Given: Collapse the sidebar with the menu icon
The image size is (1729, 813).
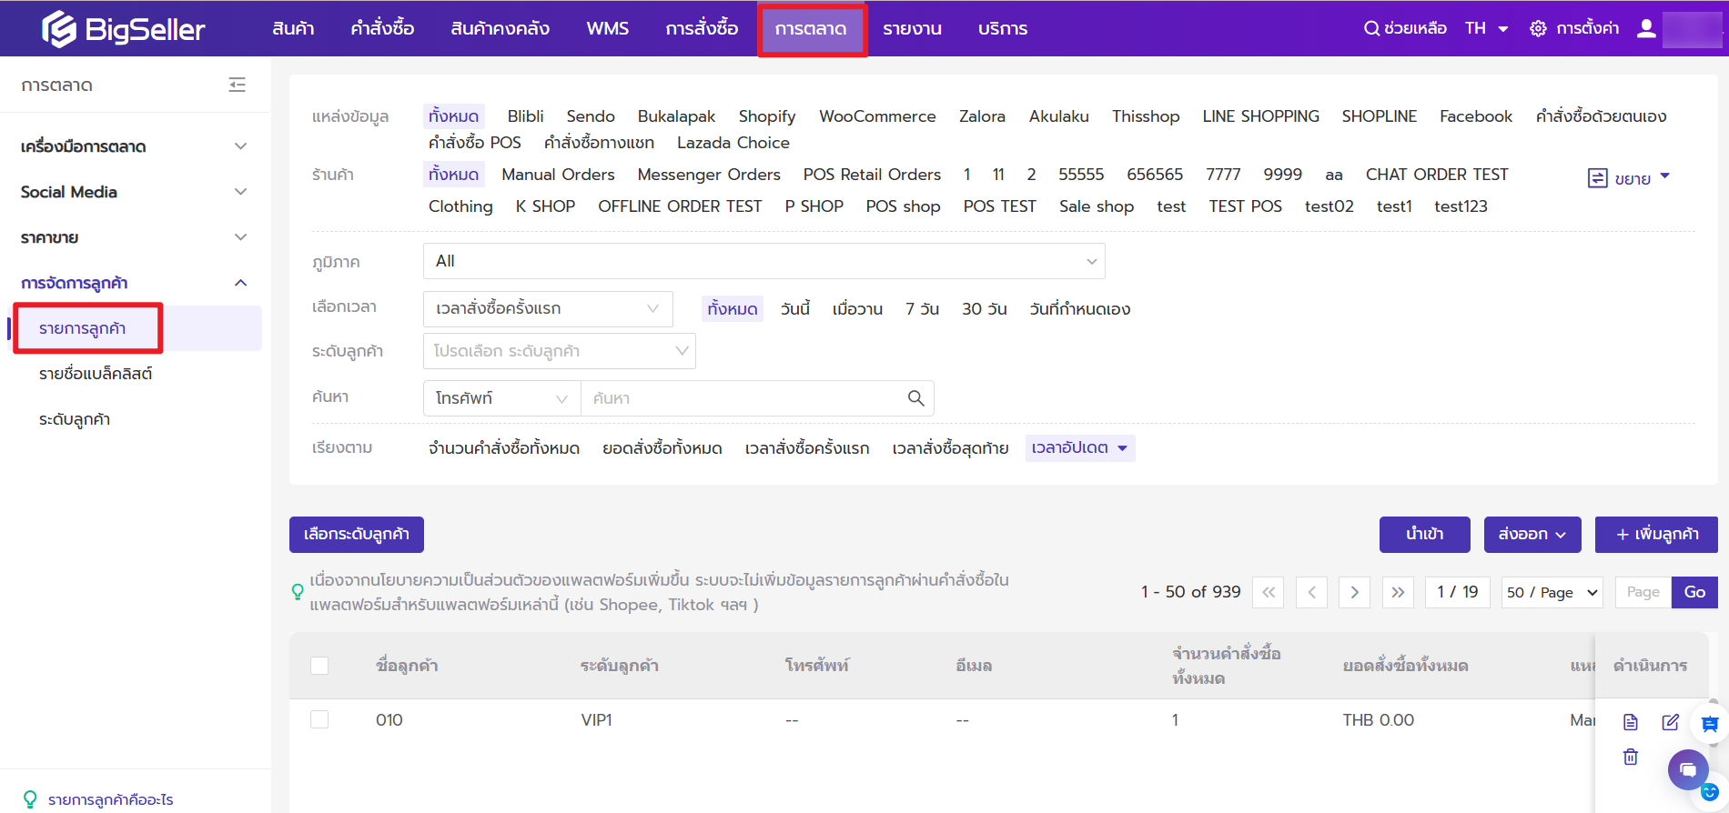Looking at the screenshot, I should 237,85.
